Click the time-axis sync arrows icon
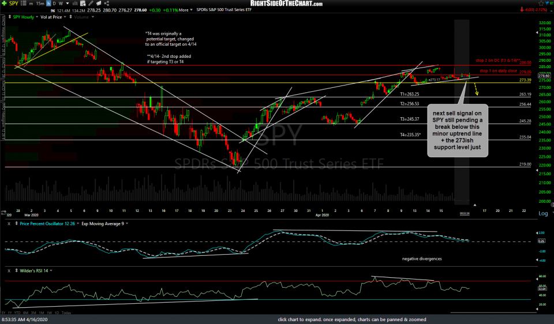 tap(3, 212)
